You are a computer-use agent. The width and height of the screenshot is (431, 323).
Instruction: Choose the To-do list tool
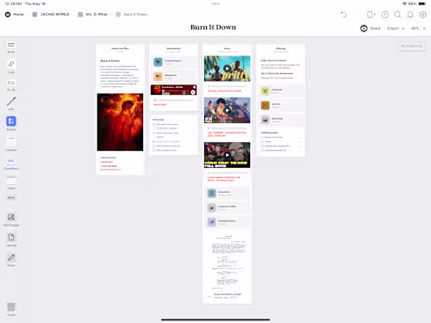point(11,85)
